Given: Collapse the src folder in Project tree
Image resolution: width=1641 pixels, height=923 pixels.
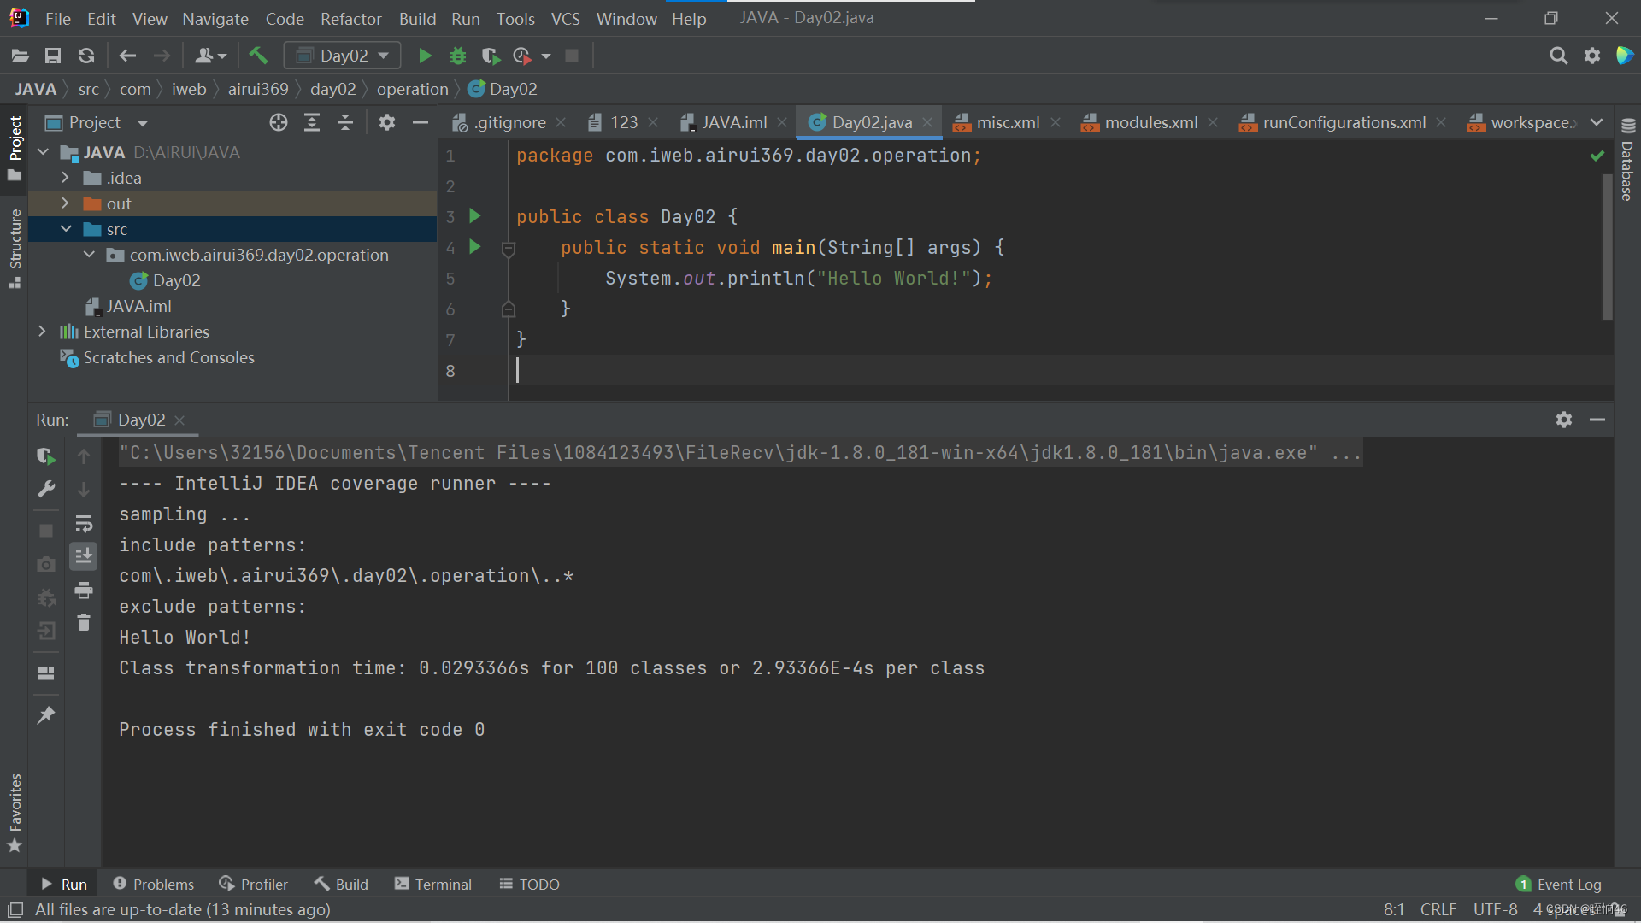Looking at the screenshot, I should tap(66, 228).
